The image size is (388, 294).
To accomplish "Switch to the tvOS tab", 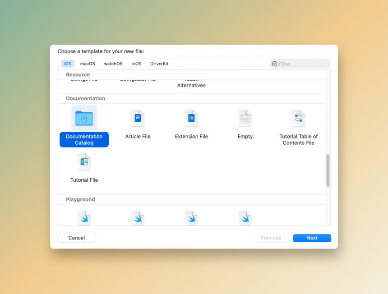I will (136, 64).
